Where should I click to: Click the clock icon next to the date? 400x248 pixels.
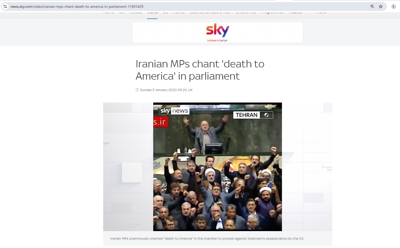click(137, 90)
